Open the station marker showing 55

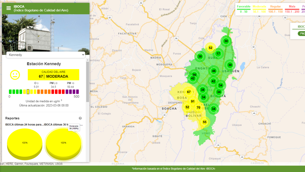[x=205, y=122]
